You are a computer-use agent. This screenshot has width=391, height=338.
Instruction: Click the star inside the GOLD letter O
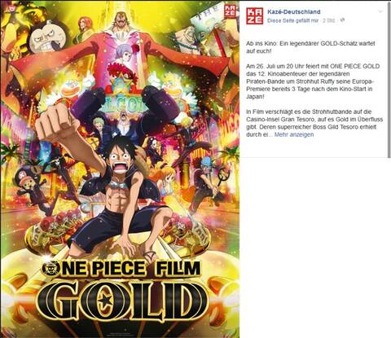(106, 299)
